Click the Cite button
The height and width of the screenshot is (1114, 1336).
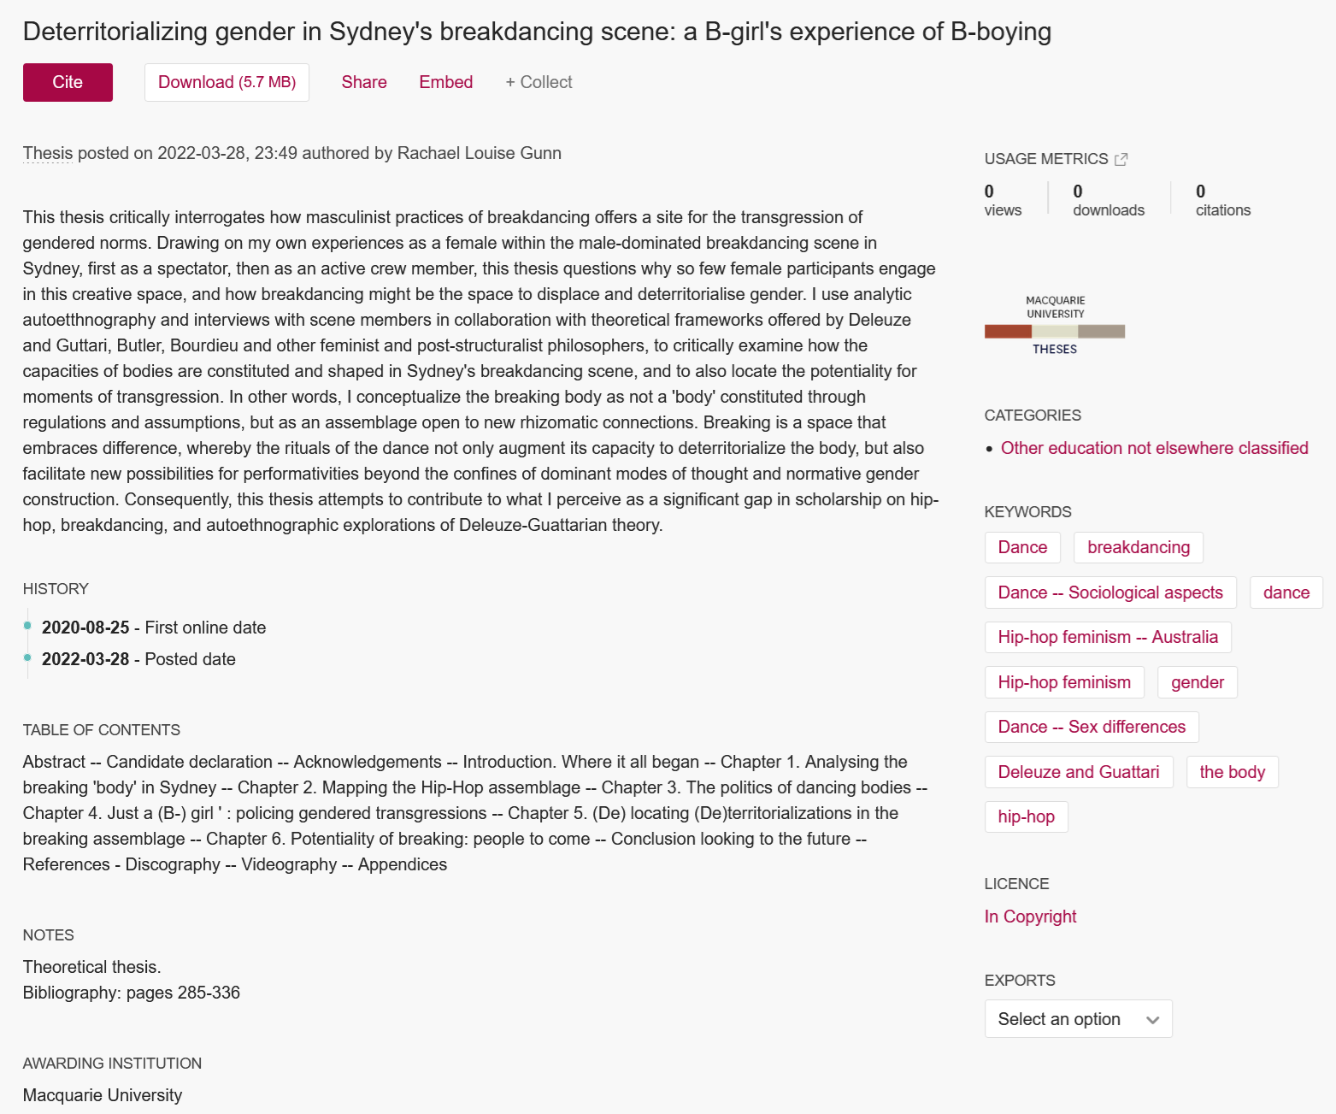coord(68,82)
